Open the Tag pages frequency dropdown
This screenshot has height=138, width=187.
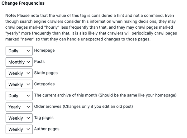click(19, 118)
